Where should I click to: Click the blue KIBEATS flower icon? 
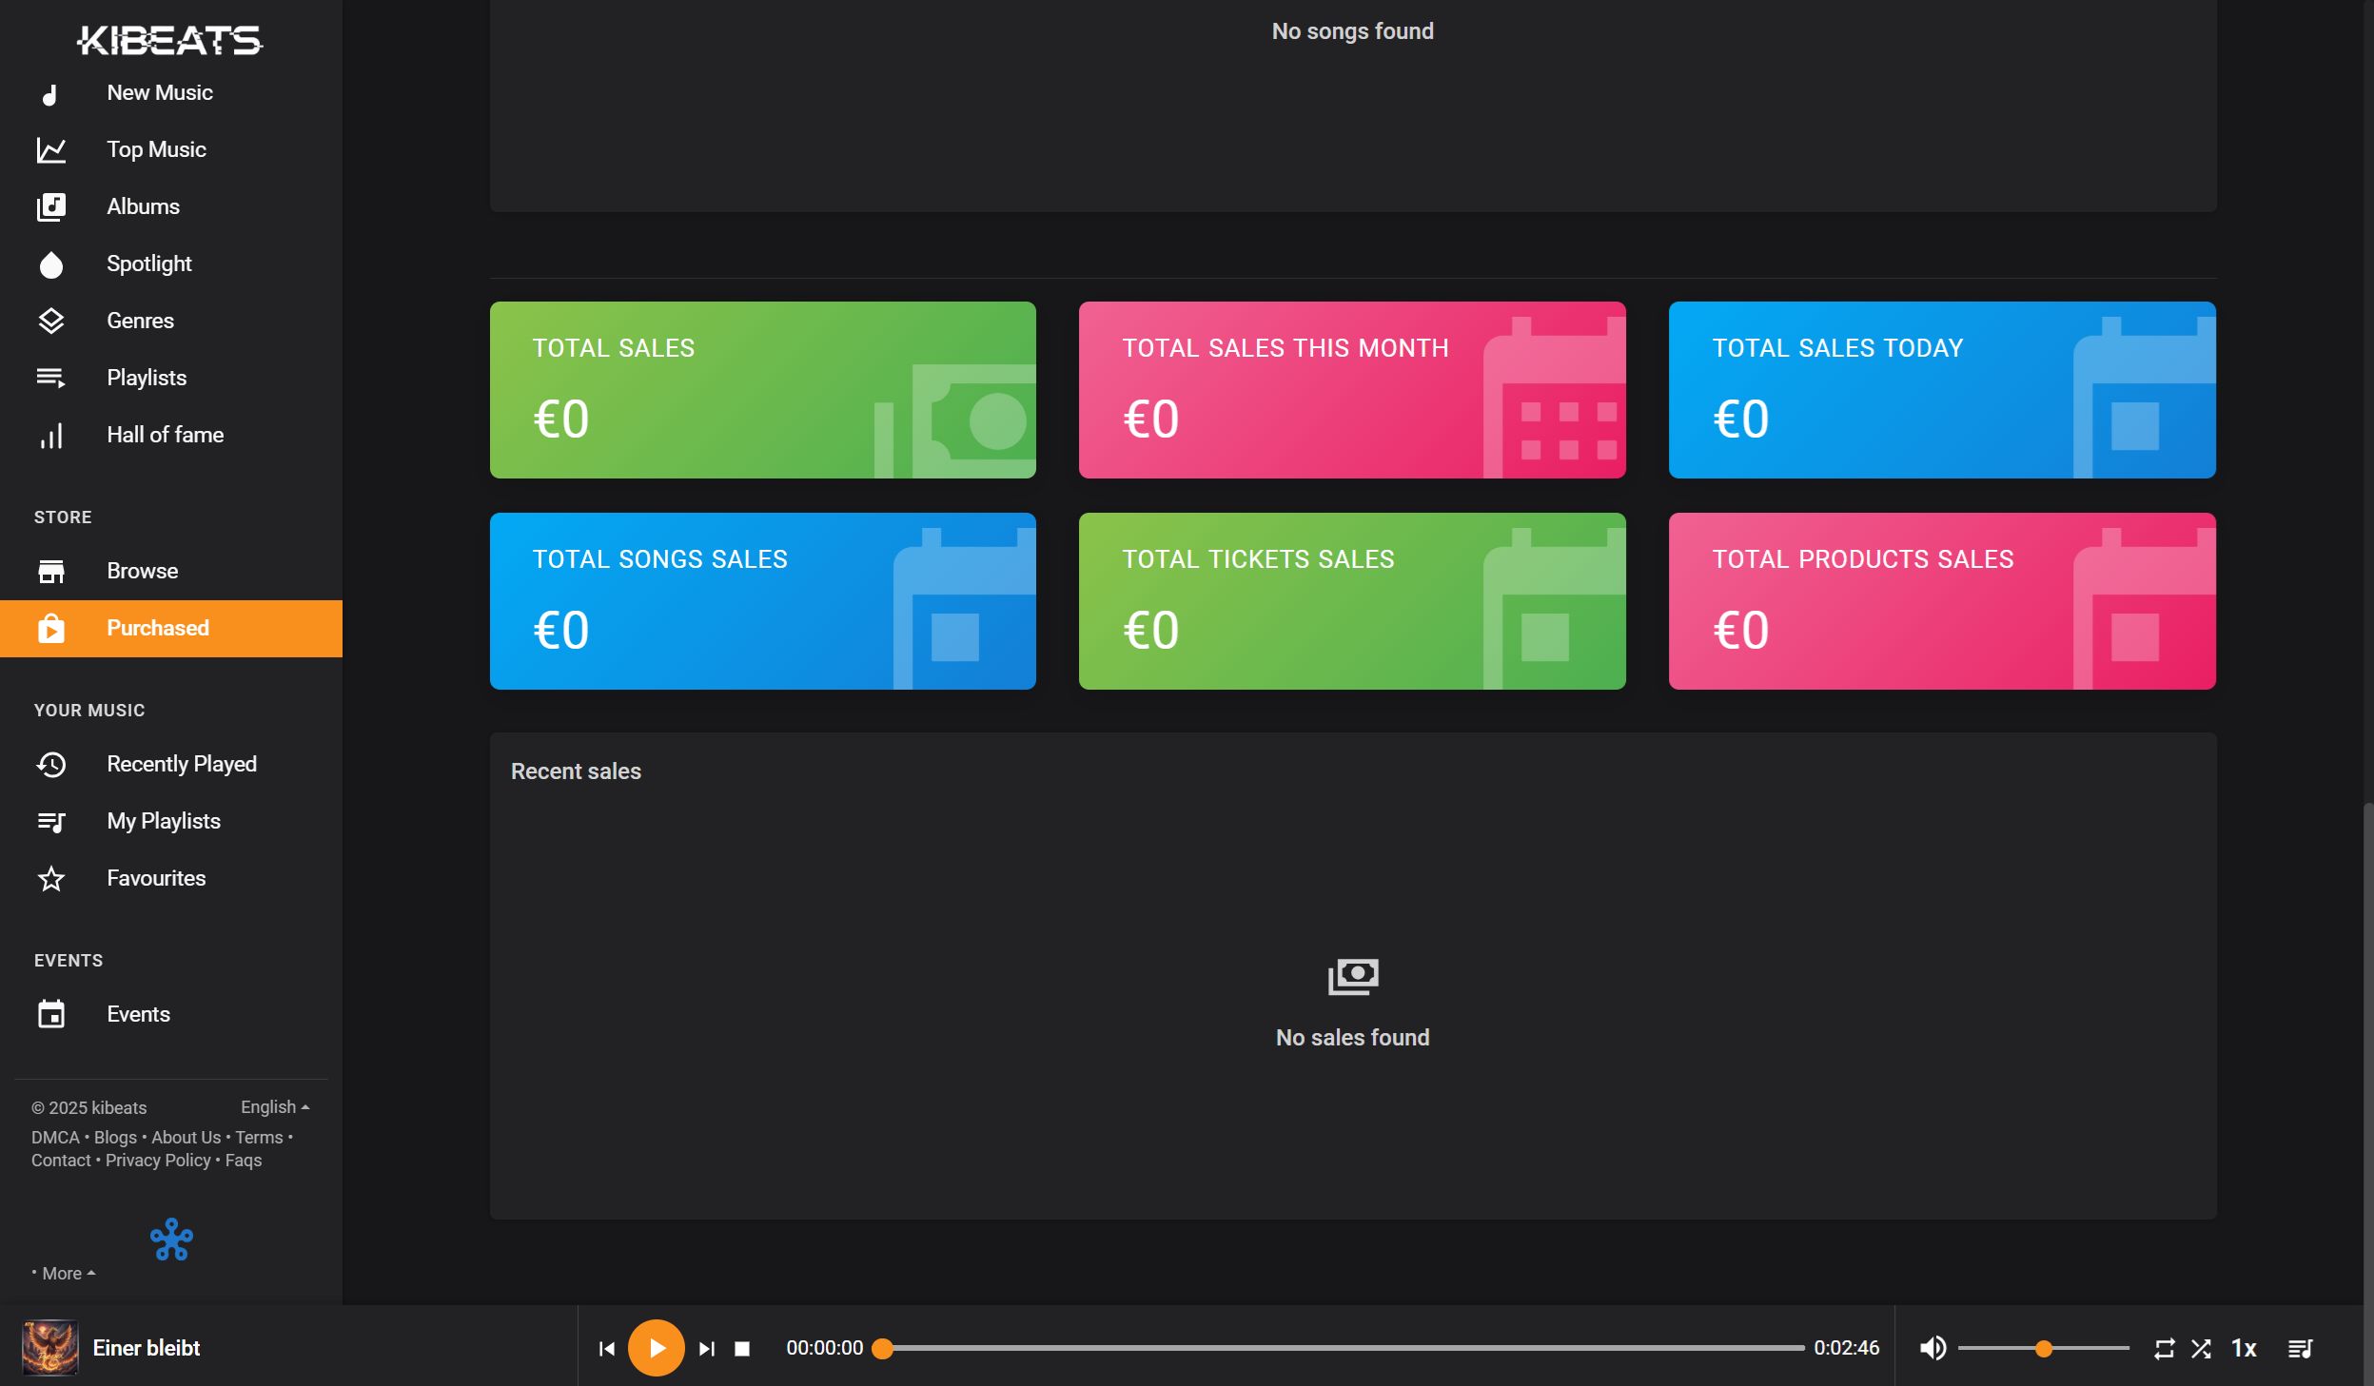point(172,1240)
